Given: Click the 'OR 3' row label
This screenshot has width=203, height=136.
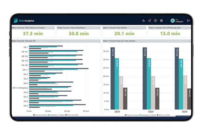Looking at the screenshot, I should pos(26,79).
